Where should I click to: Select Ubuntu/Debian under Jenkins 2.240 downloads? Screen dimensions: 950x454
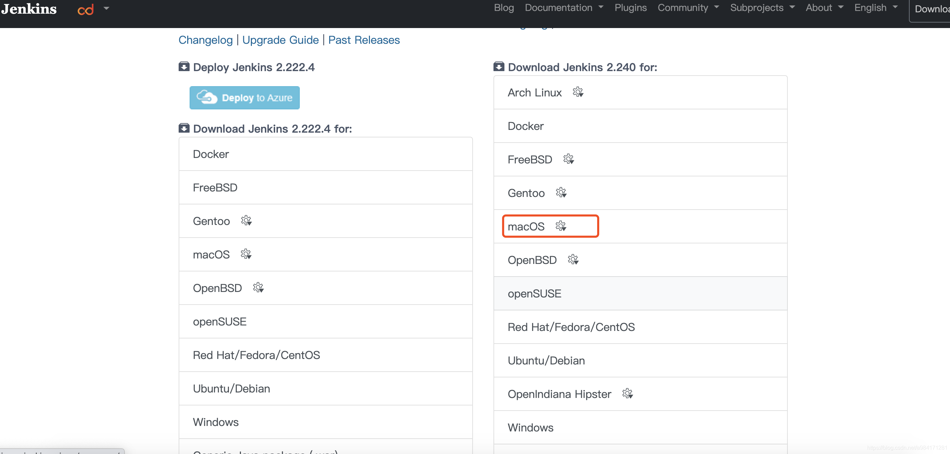pos(546,360)
